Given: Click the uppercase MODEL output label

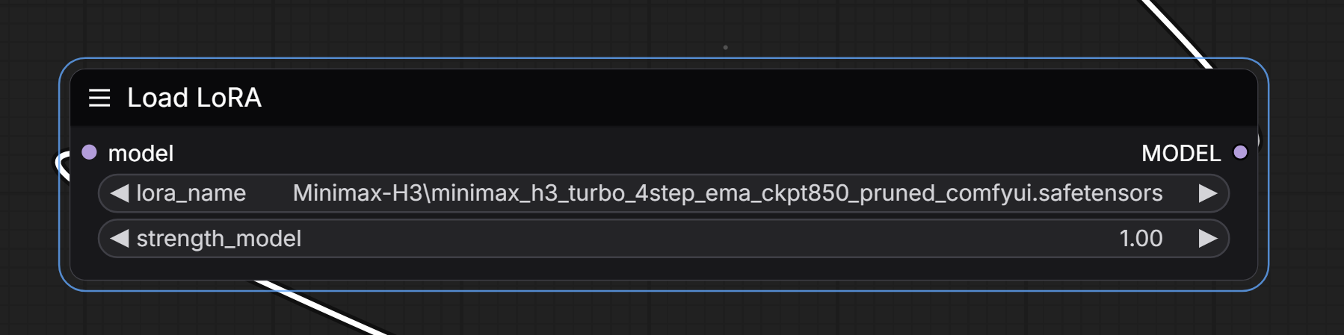Looking at the screenshot, I should 1181,153.
